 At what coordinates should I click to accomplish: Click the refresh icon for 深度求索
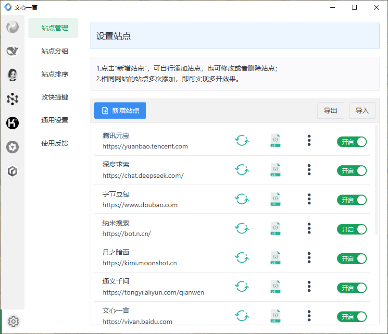[242, 170]
